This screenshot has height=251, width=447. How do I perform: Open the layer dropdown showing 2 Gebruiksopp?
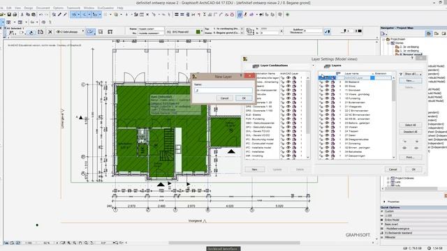pos(70,32)
